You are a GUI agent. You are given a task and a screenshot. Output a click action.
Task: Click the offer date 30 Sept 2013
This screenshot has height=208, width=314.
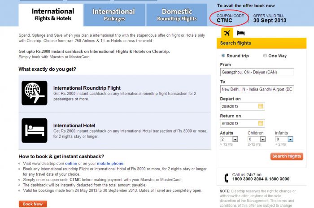click(270, 21)
